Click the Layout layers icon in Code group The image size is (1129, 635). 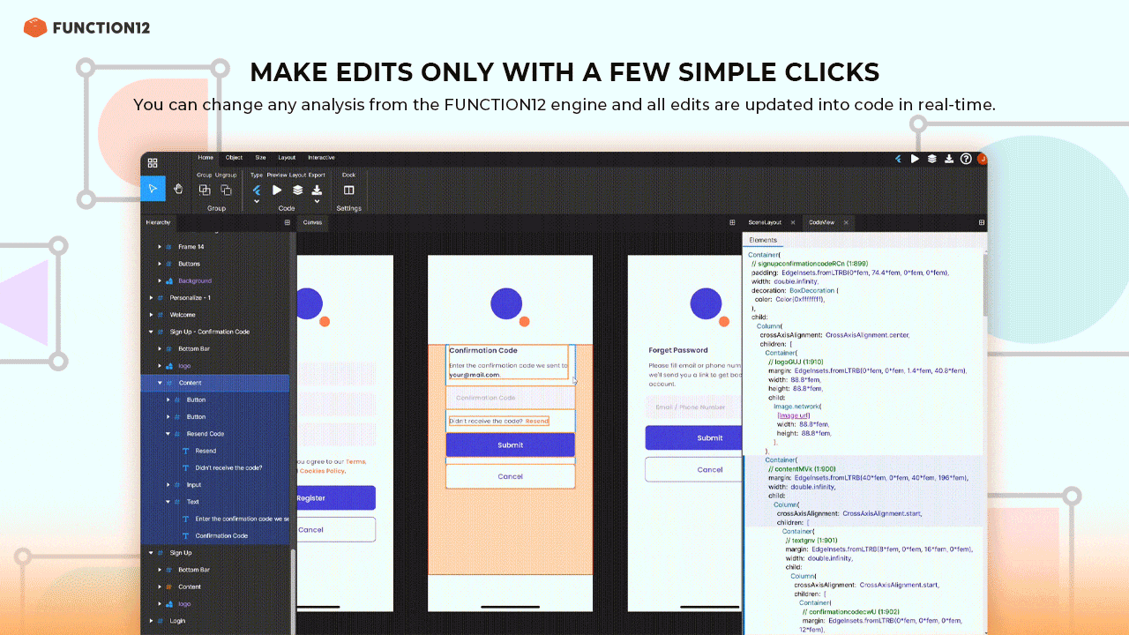pyautogui.click(x=298, y=190)
